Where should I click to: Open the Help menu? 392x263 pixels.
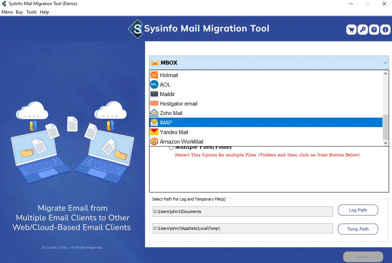[44, 12]
